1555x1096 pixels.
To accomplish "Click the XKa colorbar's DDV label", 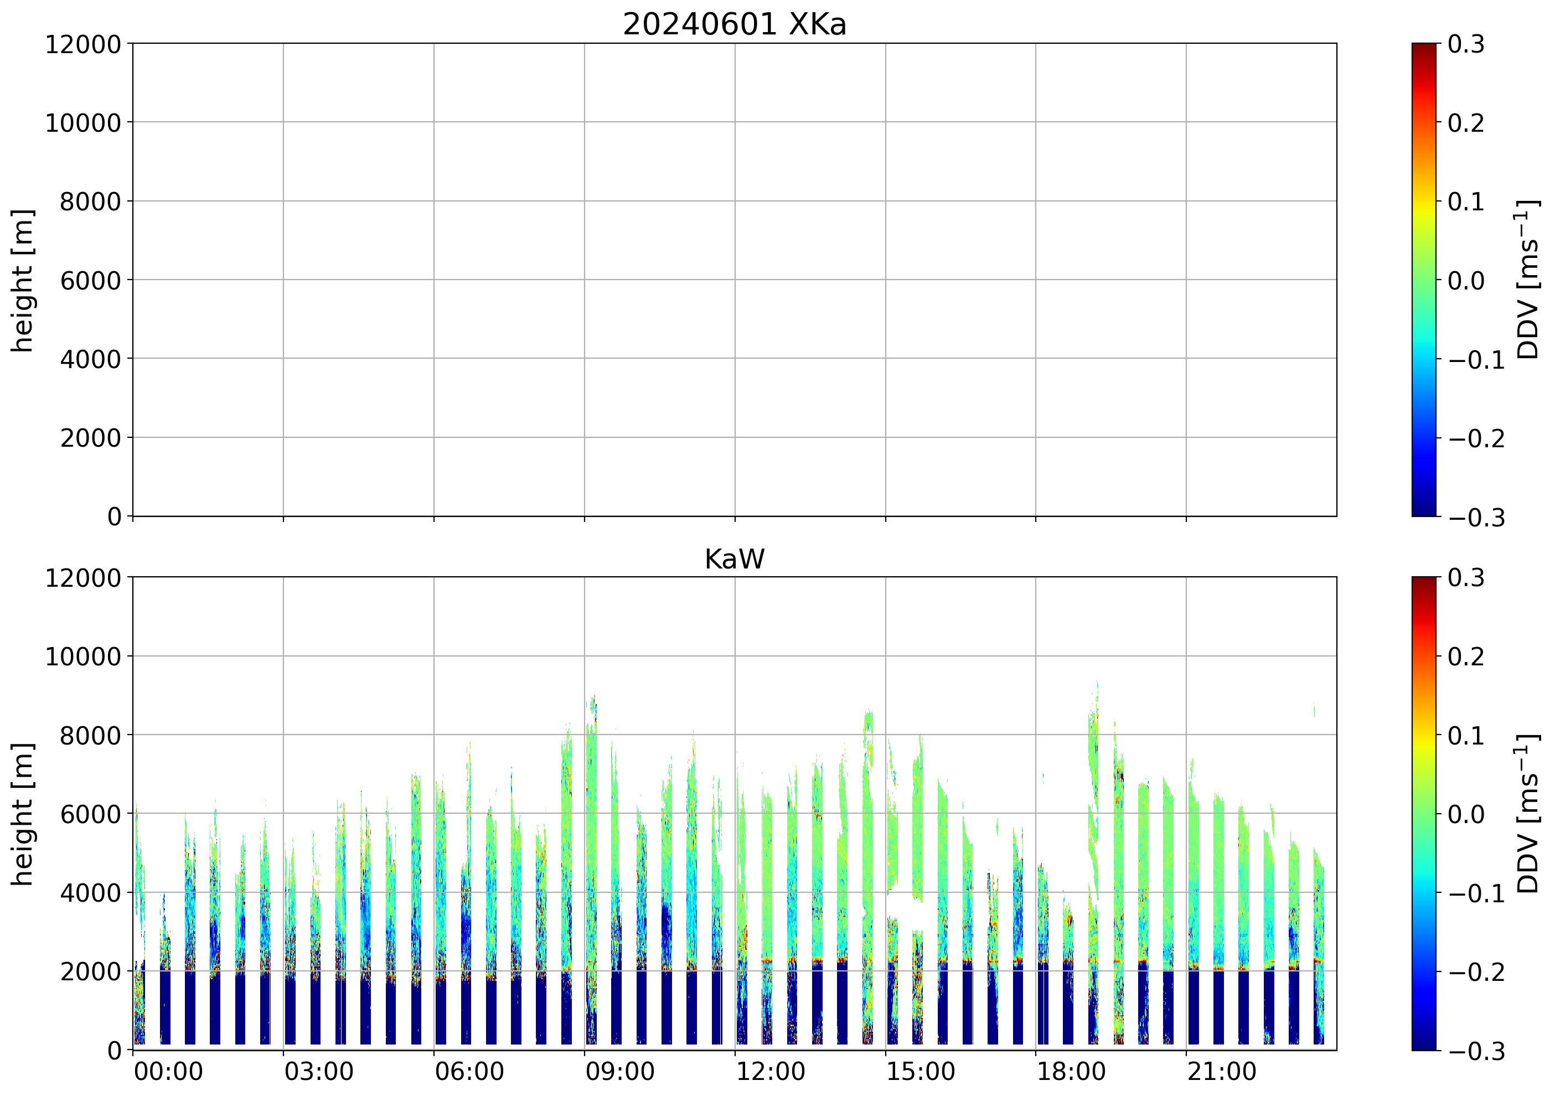I will 1527,279.
